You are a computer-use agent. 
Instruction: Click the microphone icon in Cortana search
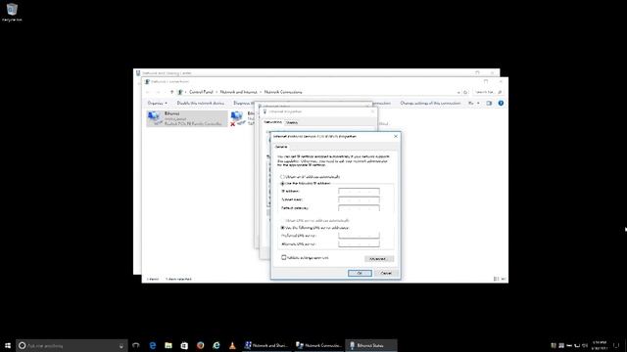[121, 345]
